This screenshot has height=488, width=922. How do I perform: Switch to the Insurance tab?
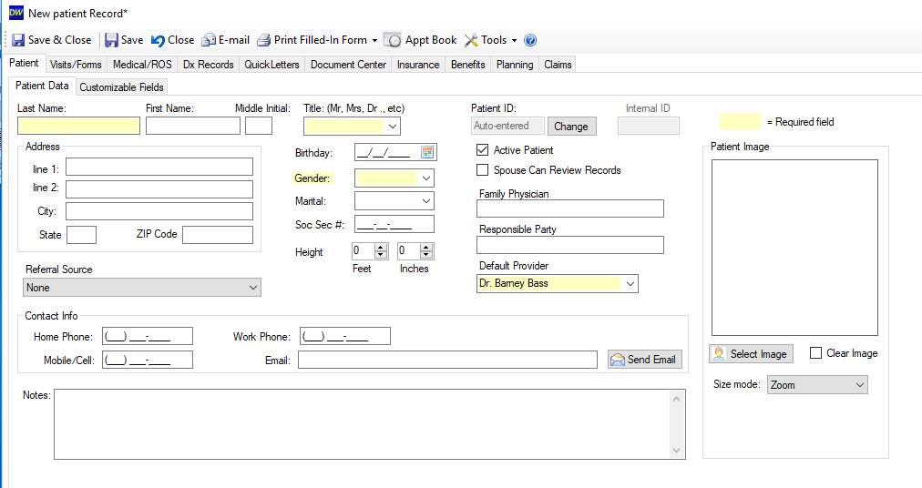(418, 65)
